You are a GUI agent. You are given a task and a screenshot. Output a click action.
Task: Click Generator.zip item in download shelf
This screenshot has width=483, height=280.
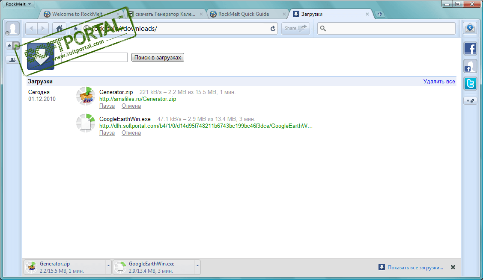tap(65, 267)
